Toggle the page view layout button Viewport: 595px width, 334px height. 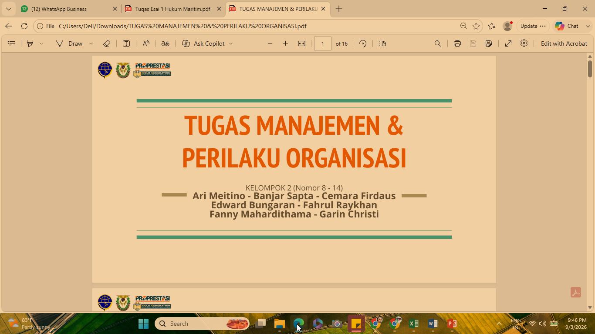point(382,43)
